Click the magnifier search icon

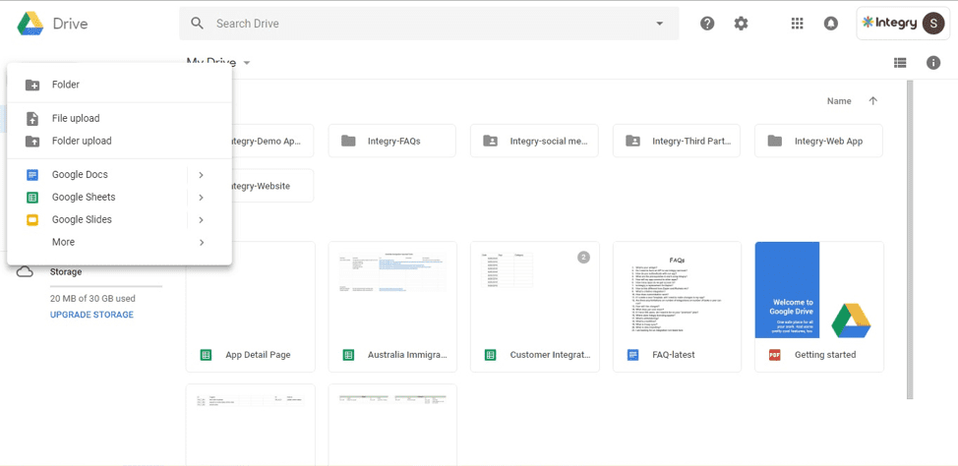tap(197, 24)
